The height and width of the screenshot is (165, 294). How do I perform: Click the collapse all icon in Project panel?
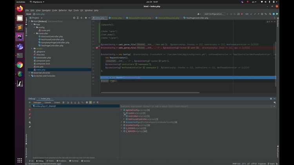click(x=82, y=18)
